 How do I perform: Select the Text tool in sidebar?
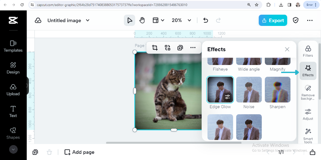point(13,112)
